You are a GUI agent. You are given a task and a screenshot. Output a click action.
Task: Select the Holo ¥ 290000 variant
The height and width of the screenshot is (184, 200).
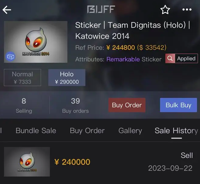(x=67, y=77)
